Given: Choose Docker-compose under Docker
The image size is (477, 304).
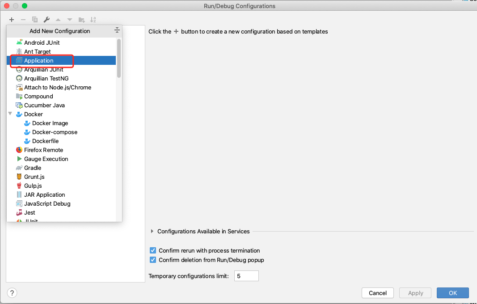Looking at the screenshot, I should click(55, 132).
